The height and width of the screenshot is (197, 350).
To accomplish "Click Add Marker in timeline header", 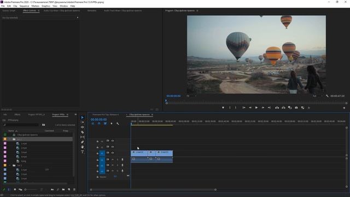I will 112,124.
